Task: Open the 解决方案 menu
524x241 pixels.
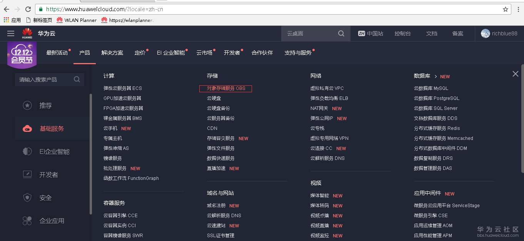Action: click(112, 53)
